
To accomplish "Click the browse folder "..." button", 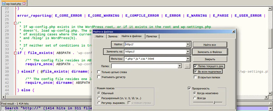I will pos(187,66).
